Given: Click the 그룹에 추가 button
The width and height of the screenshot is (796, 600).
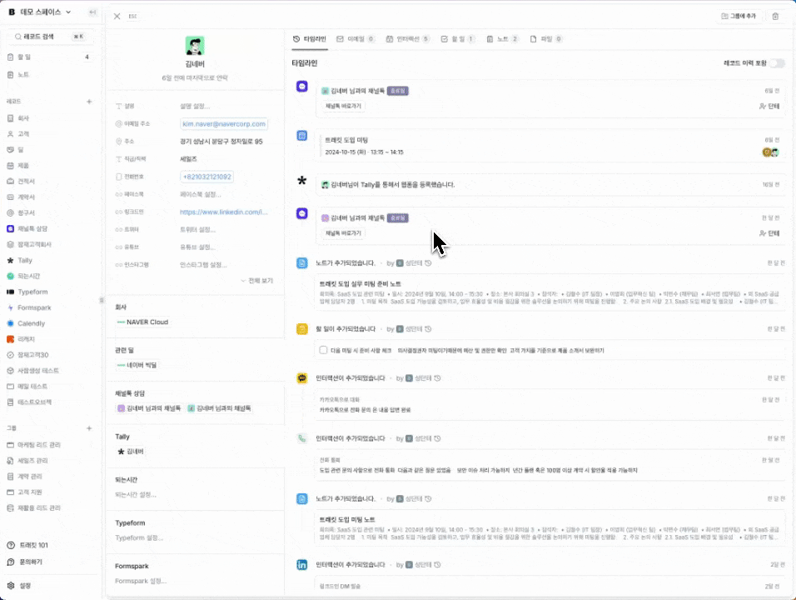Looking at the screenshot, I should [x=739, y=16].
